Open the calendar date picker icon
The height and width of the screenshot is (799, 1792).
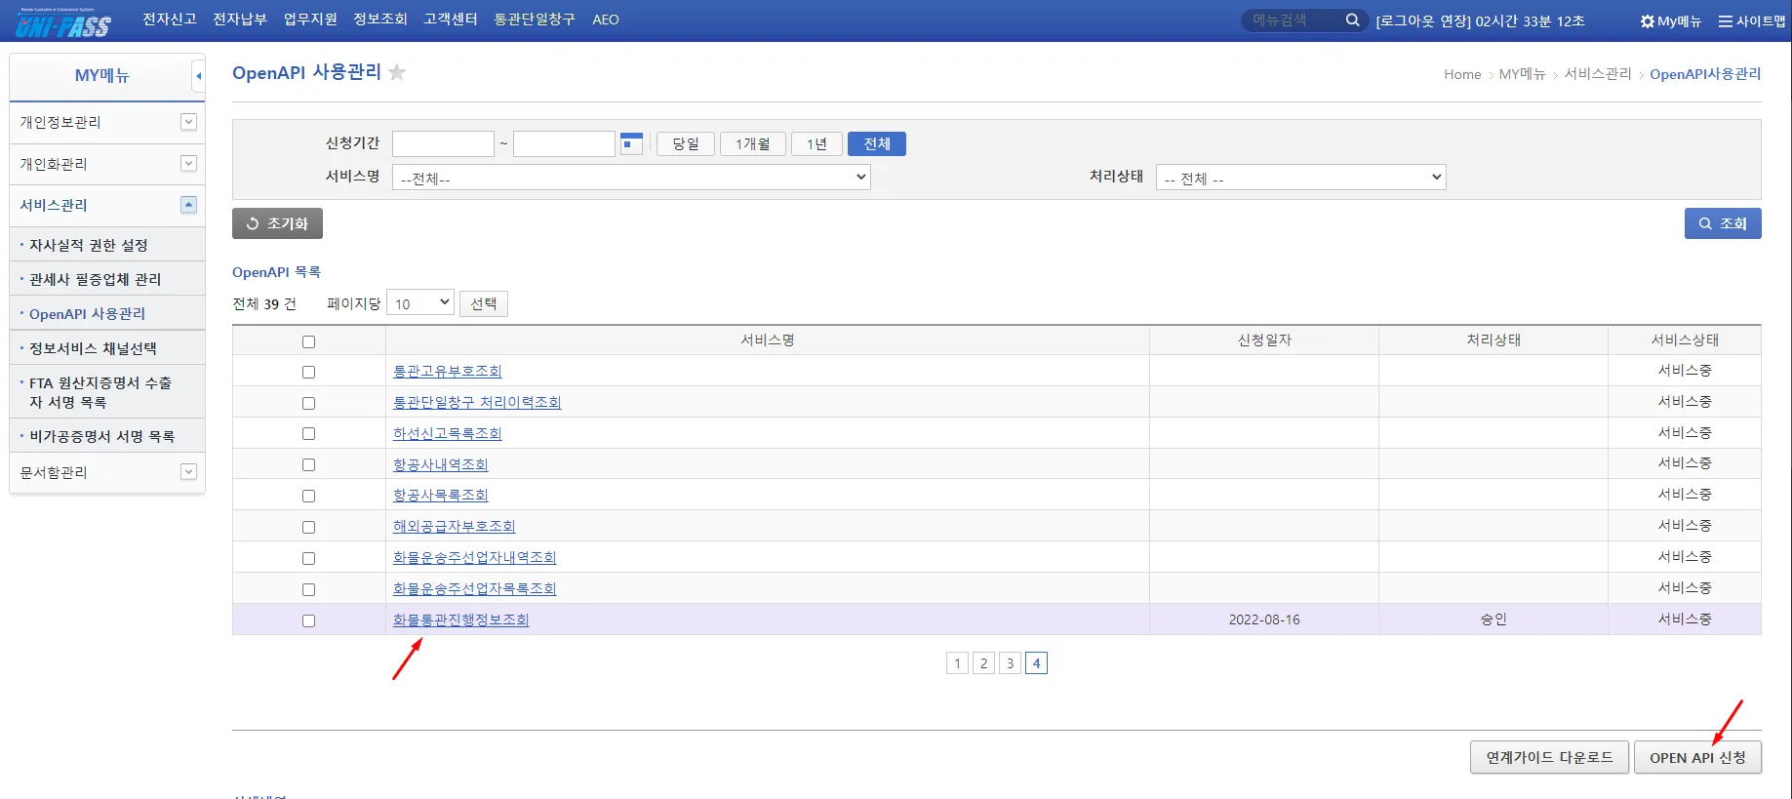click(631, 143)
